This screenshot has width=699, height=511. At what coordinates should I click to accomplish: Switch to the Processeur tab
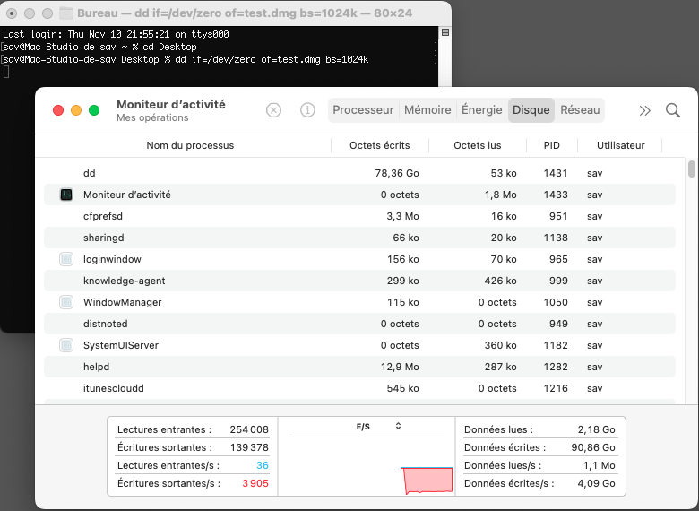363,110
